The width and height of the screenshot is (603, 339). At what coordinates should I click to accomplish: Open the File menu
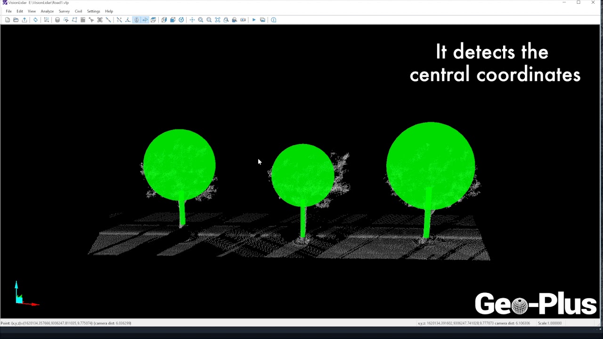click(x=8, y=11)
